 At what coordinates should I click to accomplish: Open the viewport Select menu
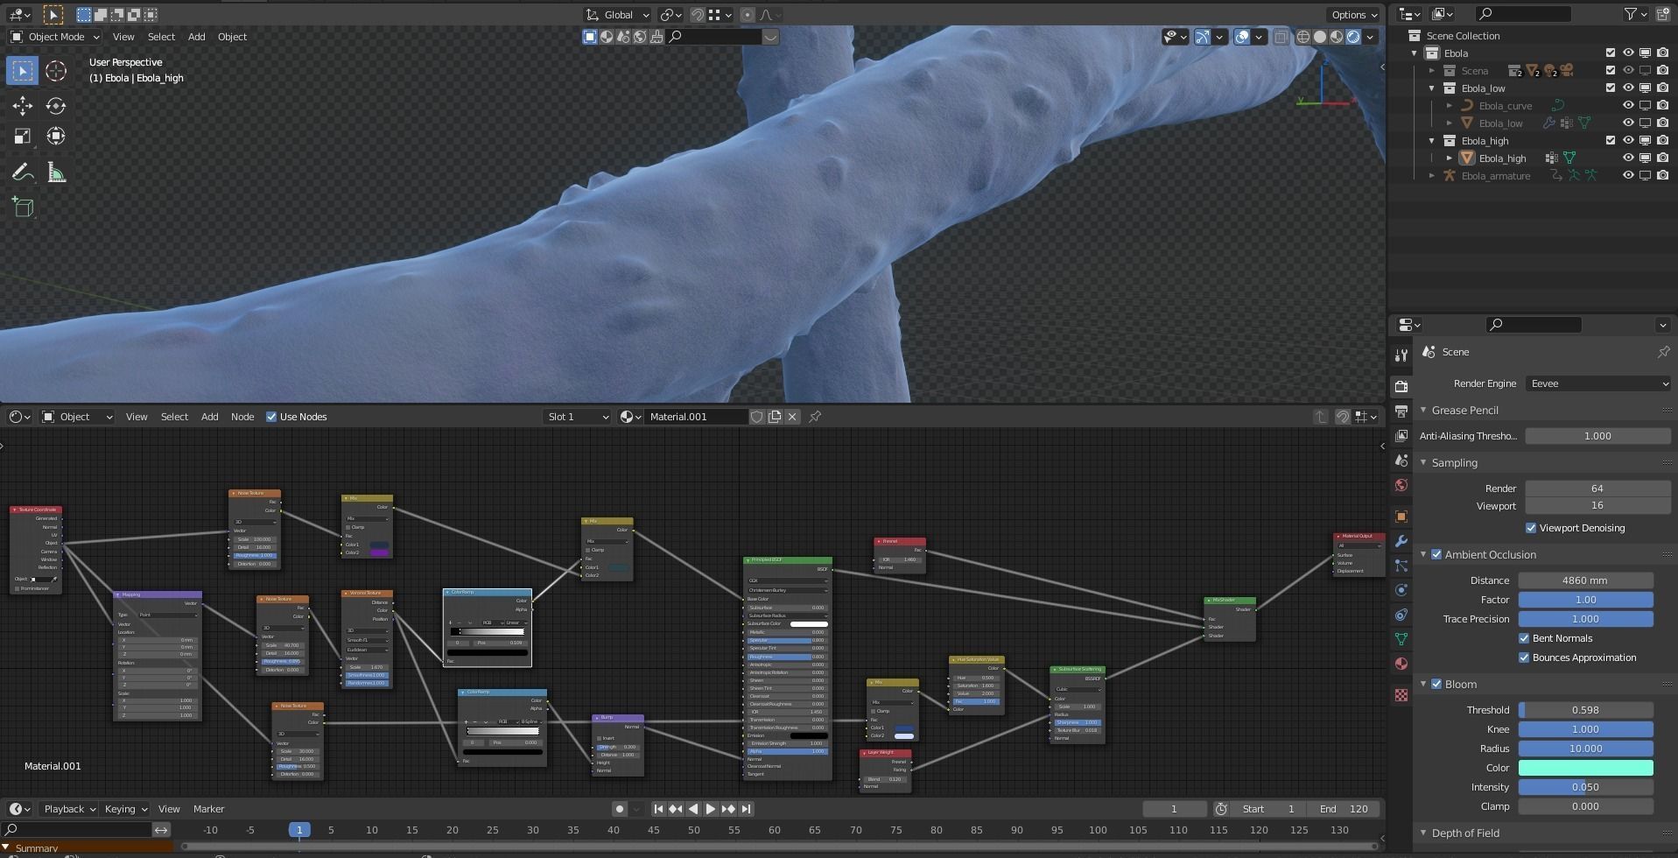click(161, 37)
